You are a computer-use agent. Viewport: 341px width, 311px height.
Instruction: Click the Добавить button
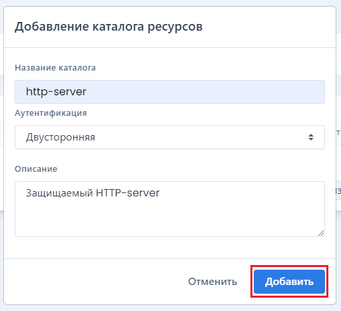tap(289, 282)
